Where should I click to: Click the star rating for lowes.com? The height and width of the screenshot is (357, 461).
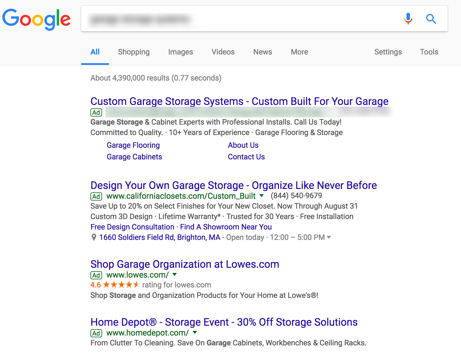pyautogui.click(x=121, y=285)
